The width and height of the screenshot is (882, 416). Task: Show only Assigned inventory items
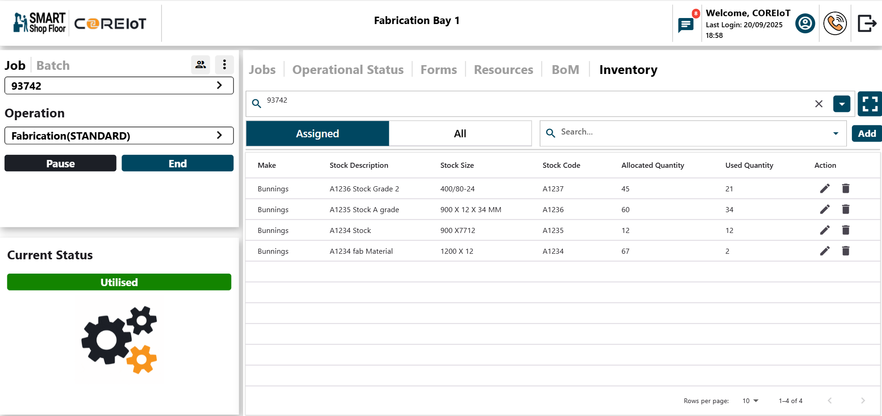(317, 133)
